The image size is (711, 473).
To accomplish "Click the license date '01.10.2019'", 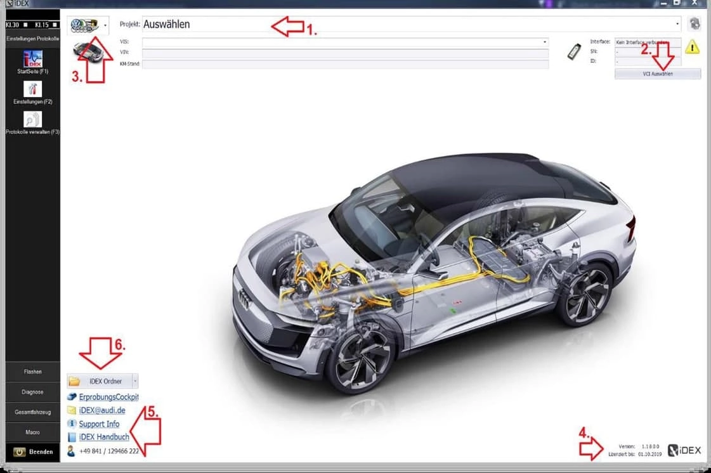I will 649,454.
